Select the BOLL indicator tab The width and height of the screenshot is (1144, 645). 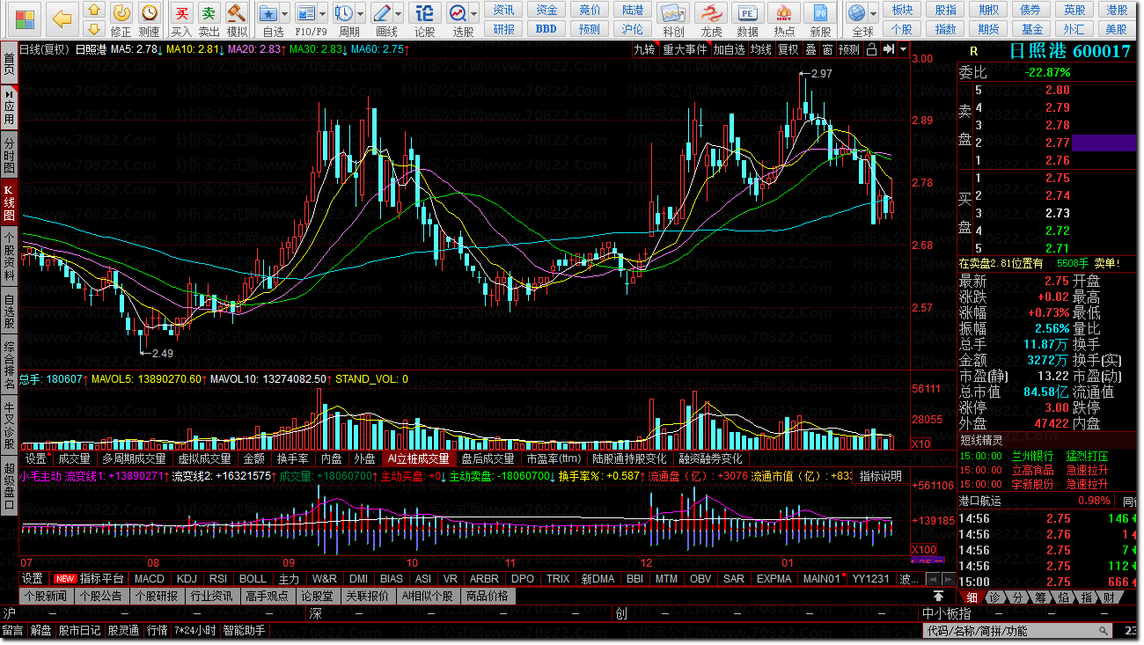pos(253,579)
